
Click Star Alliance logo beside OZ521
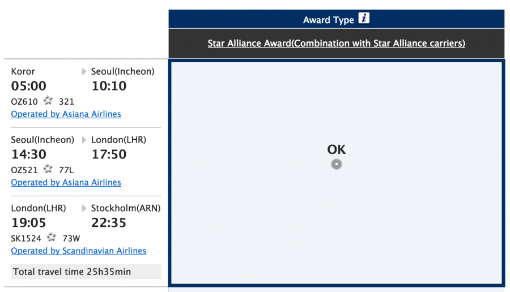coord(48,169)
